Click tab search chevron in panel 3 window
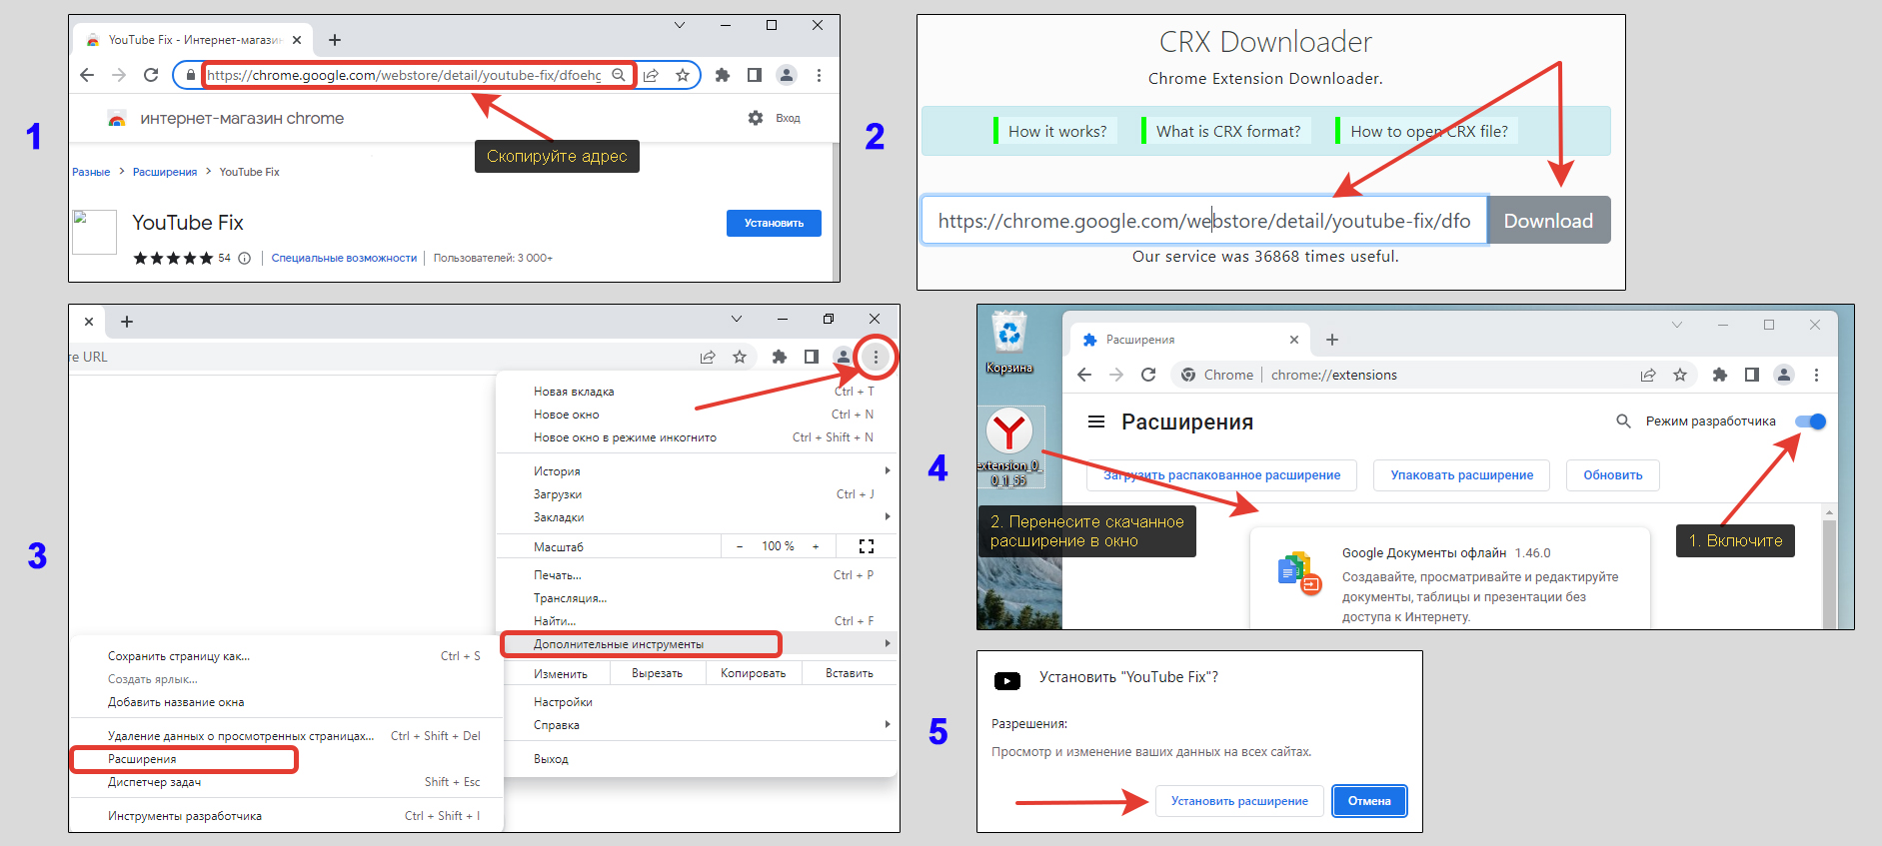This screenshot has height=846, width=1882. [737, 320]
